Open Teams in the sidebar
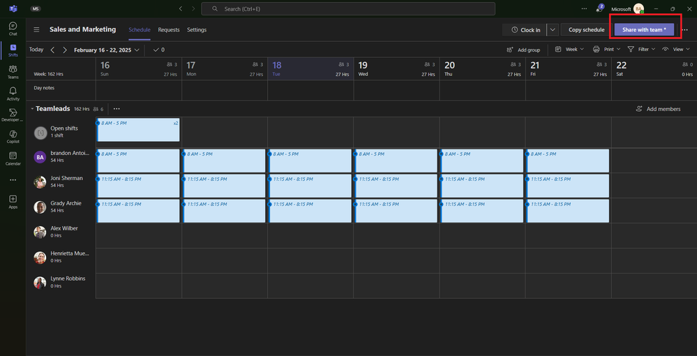The width and height of the screenshot is (697, 356). [13, 72]
